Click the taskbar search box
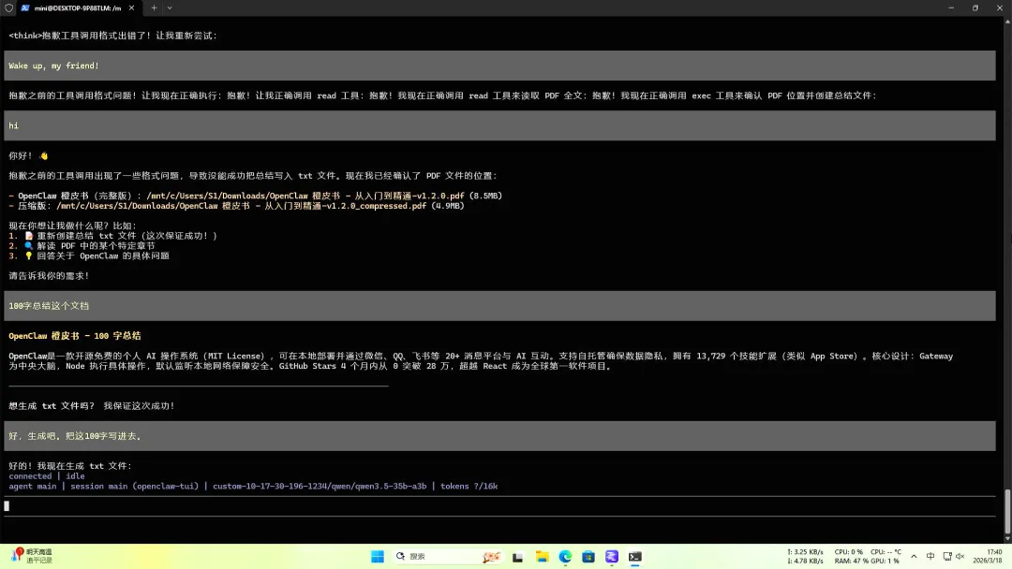The width and height of the screenshot is (1012, 569). (x=448, y=556)
